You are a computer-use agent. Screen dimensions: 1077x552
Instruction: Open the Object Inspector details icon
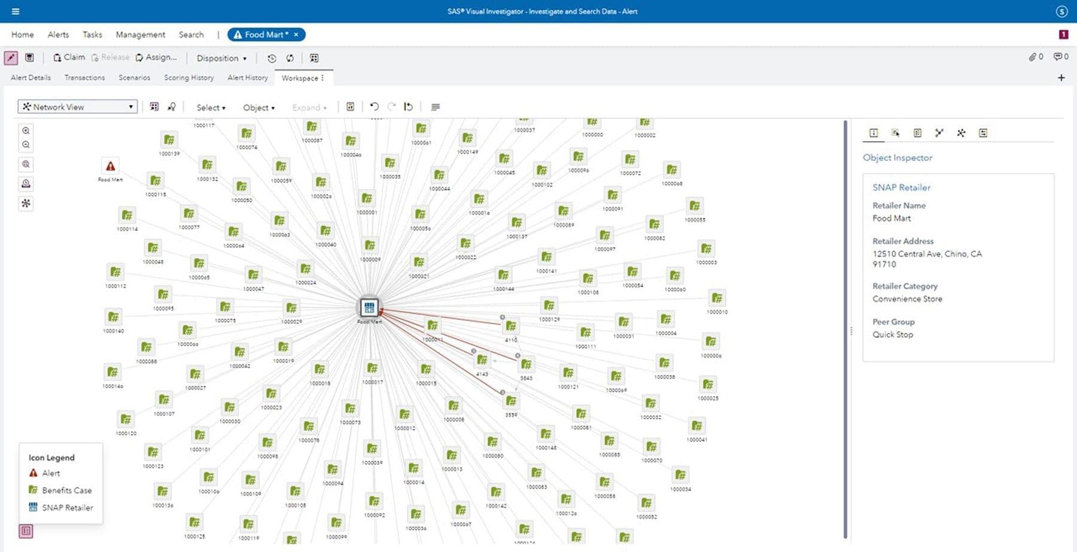coord(874,133)
